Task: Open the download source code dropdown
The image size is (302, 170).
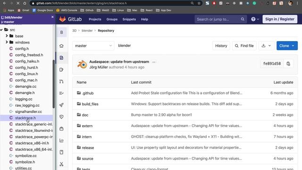Action: (x=266, y=46)
